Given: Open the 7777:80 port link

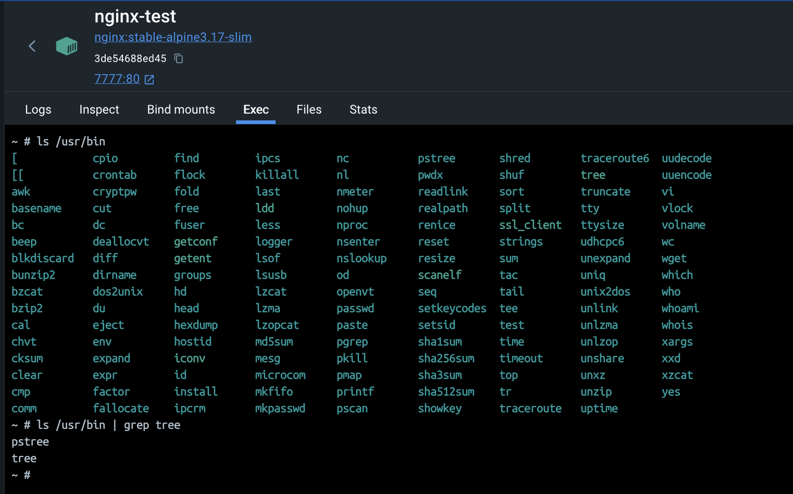Looking at the screenshot, I should point(117,79).
